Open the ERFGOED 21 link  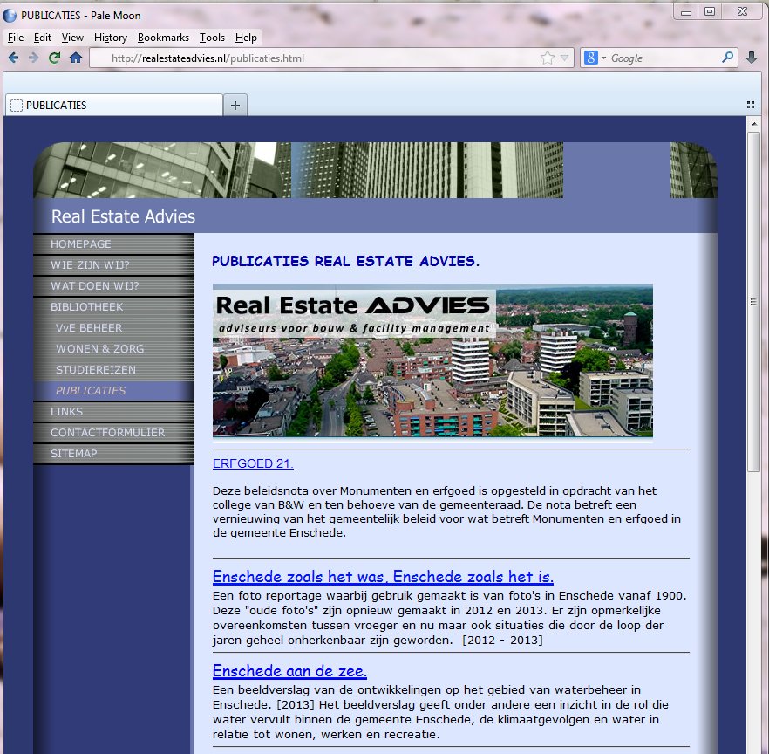253,463
